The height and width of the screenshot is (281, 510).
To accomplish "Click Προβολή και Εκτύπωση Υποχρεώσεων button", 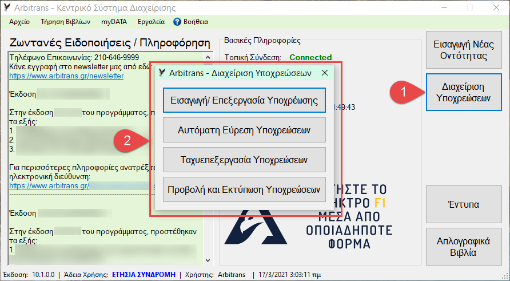I will point(244,189).
